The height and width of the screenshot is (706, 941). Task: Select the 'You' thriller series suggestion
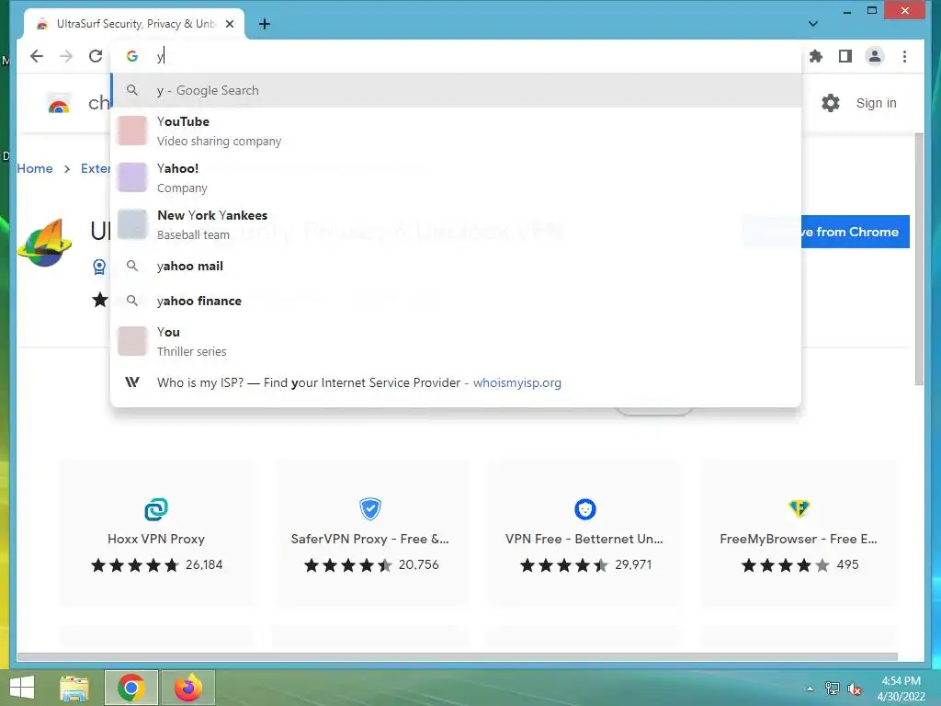(x=456, y=342)
